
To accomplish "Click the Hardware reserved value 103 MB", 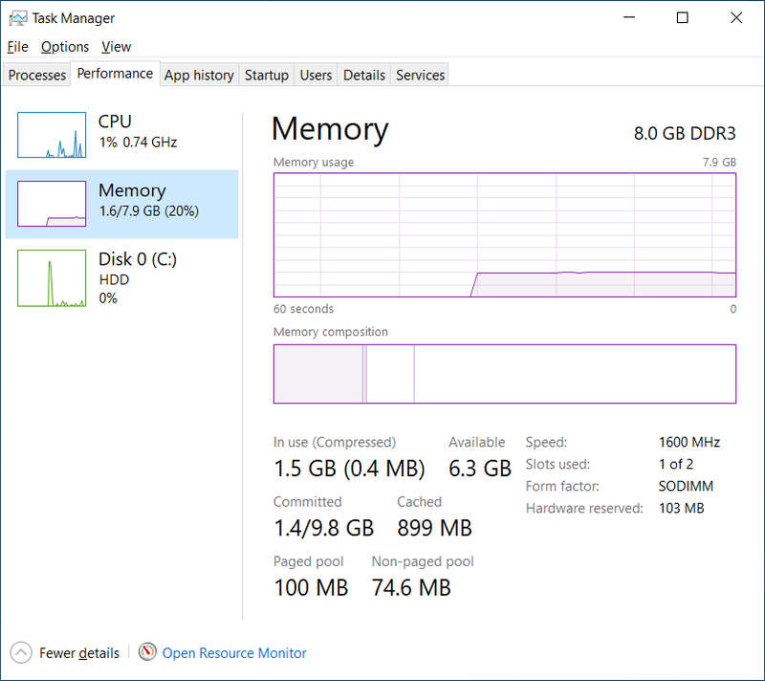I will (x=682, y=508).
